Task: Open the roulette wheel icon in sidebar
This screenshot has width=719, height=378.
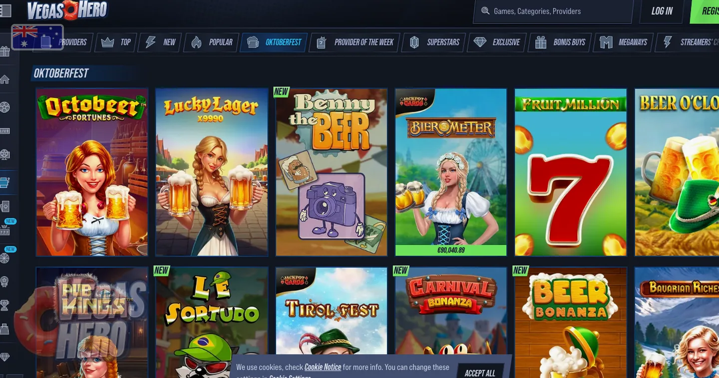Action: pos(4,154)
